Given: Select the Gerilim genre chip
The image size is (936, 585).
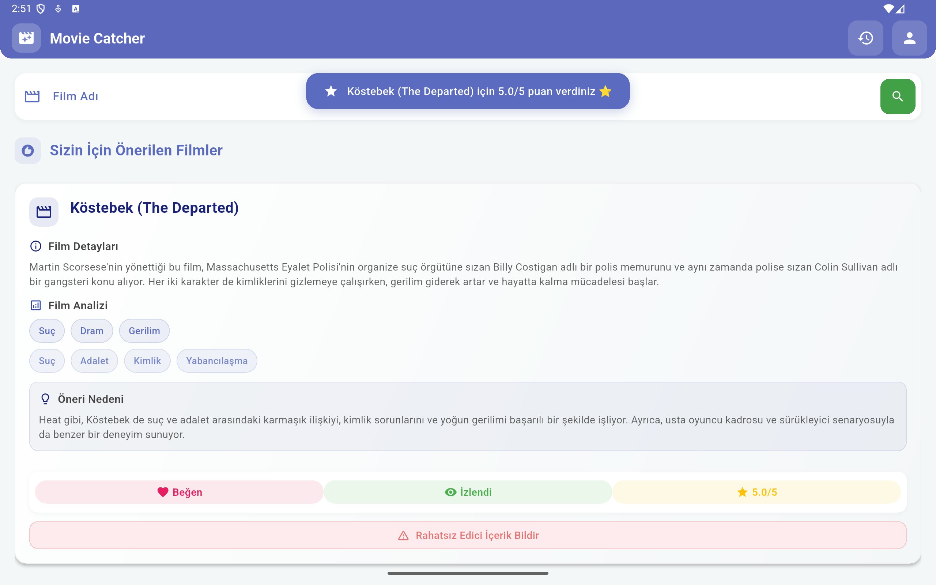Looking at the screenshot, I should point(144,331).
